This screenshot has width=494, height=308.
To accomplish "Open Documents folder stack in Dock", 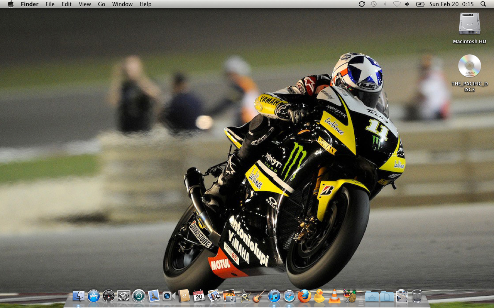I will [387, 296].
